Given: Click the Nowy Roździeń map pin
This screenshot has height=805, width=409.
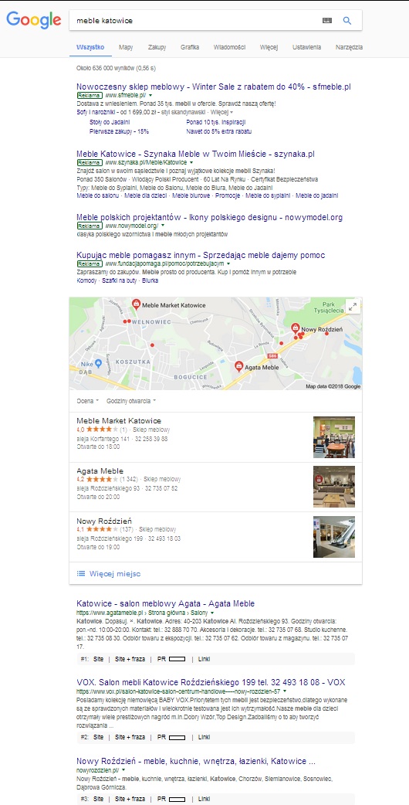Looking at the screenshot, I should pyautogui.click(x=296, y=328).
